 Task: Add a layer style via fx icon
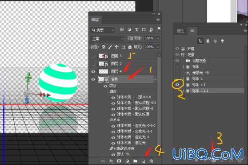(x=111, y=161)
